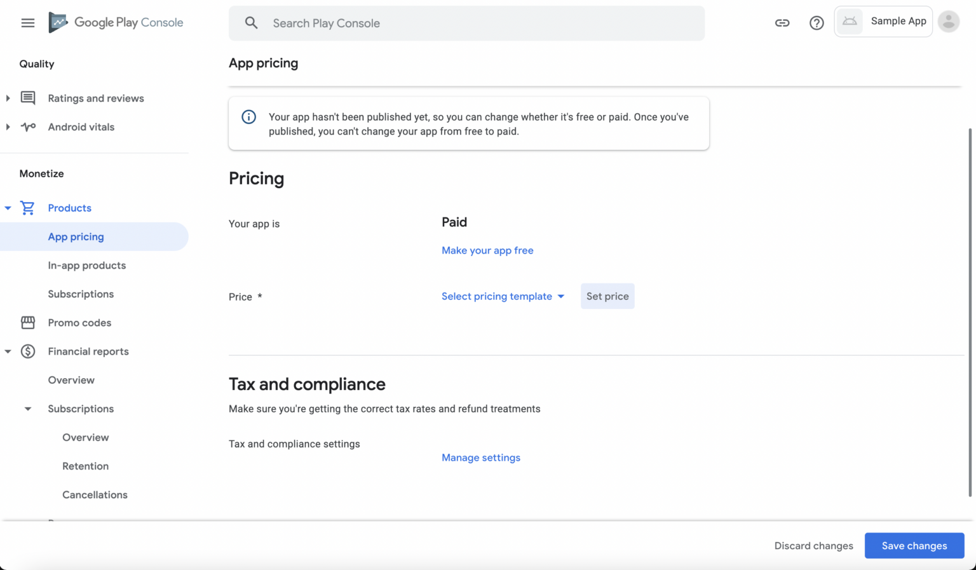This screenshot has width=976, height=570.
Task: Click the Financial reports dollar icon
Action: [28, 351]
